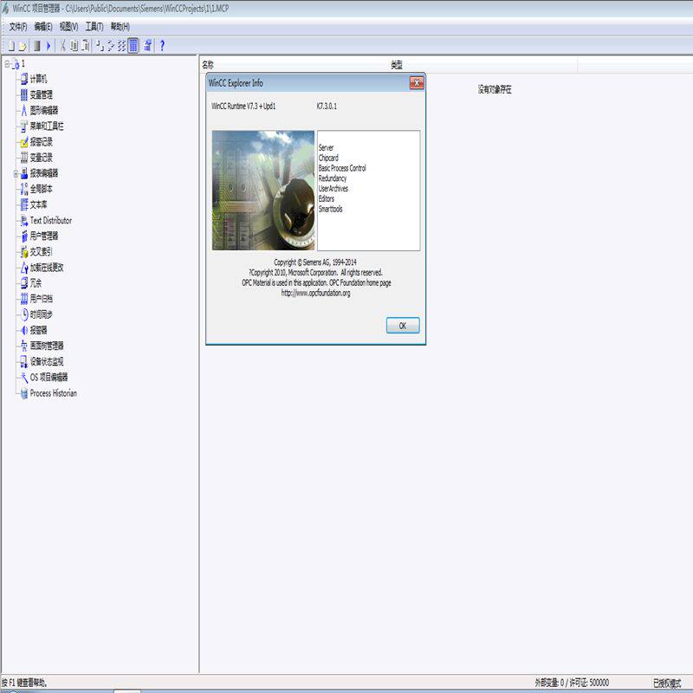
Task: Click the 已授权模式 status bar entry
Action: coord(667,683)
